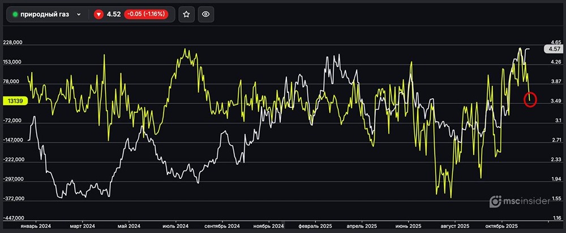Select июль 2024 on the time axis
The width and height of the screenshot is (566, 233).
[x=175, y=226]
